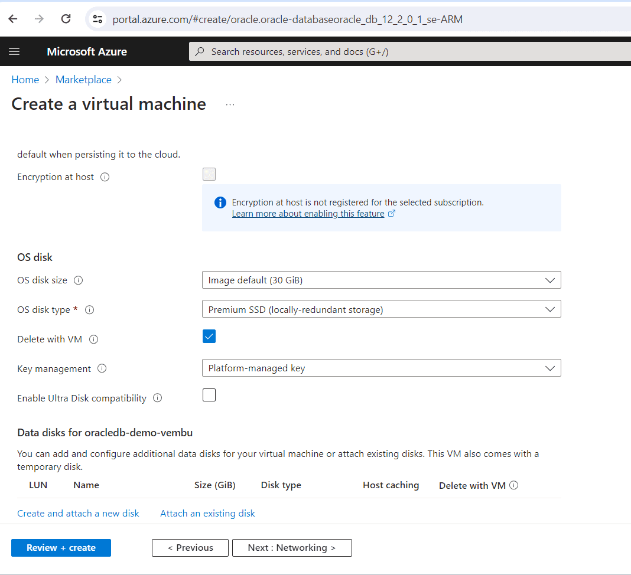This screenshot has height=575, width=631.
Task: Go to Marketplace breadcrumb
Action: click(x=83, y=80)
